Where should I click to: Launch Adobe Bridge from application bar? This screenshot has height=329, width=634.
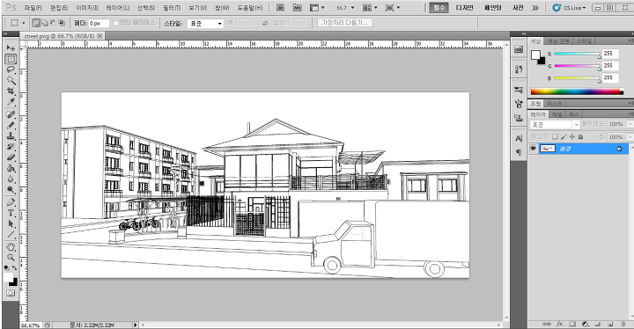click(280, 8)
